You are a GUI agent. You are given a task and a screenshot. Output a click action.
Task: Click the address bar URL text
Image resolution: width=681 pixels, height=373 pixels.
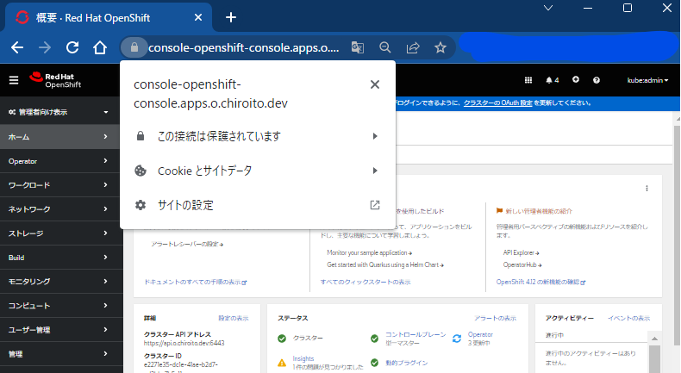(x=244, y=47)
